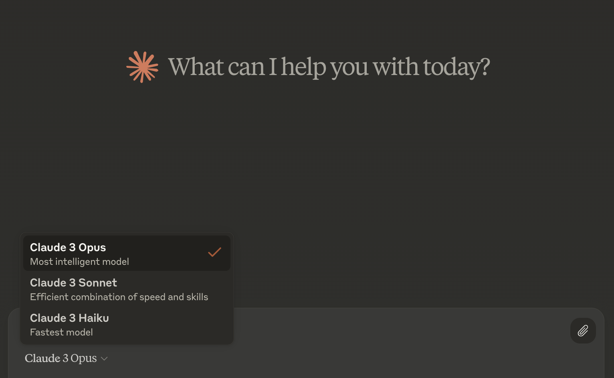The image size is (614, 378).
Task: Switch to the fastest model option
Action: point(127,325)
